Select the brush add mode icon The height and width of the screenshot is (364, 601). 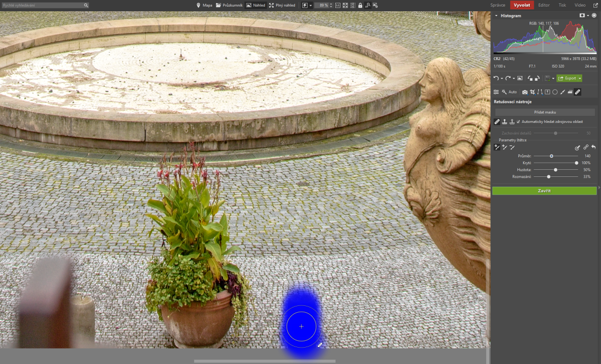pyautogui.click(x=497, y=147)
